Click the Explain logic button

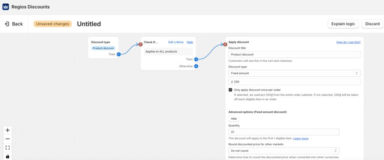click(x=343, y=24)
